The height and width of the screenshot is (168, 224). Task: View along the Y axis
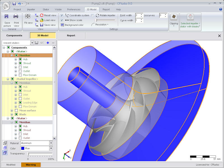pos(36,20)
